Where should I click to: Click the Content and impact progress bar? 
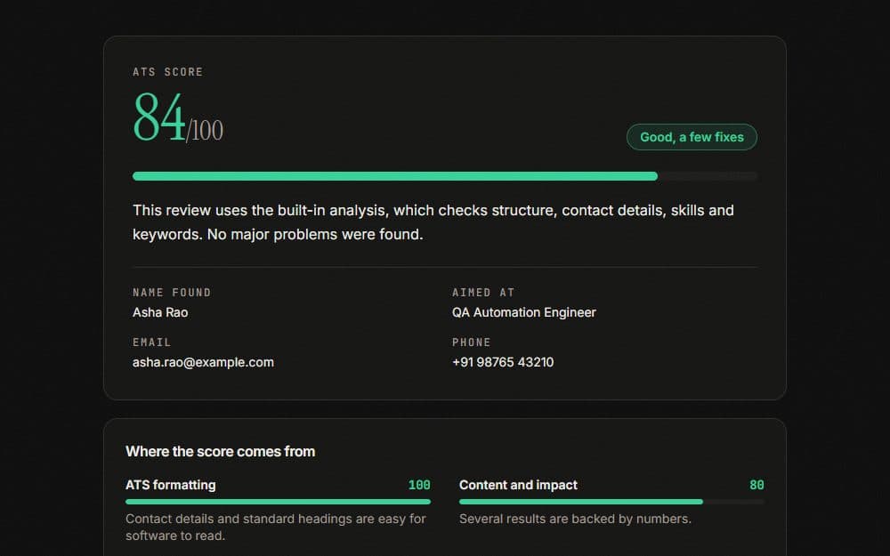coord(611,502)
